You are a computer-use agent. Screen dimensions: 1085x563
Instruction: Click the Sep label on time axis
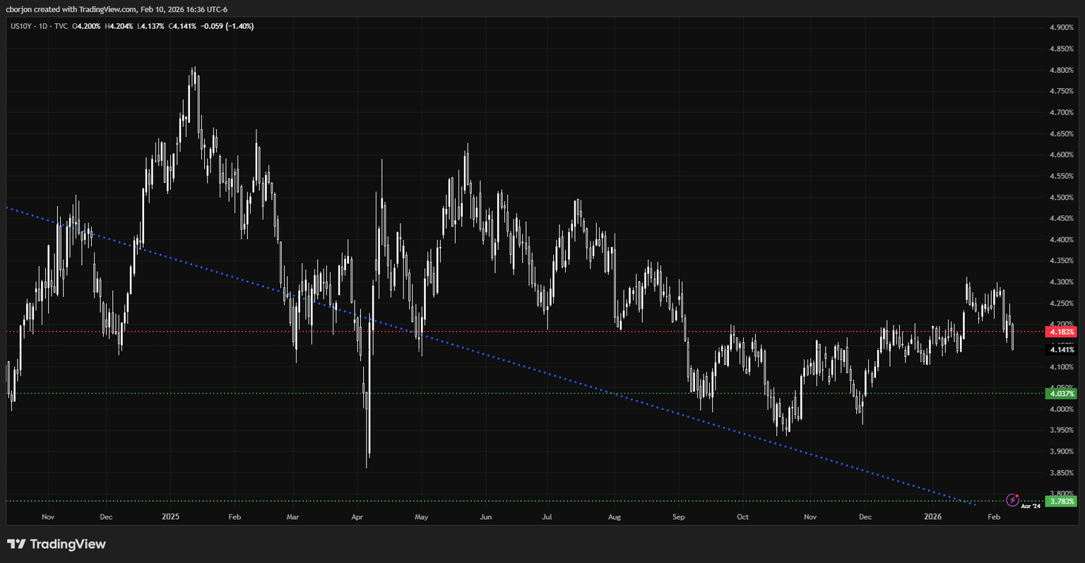[678, 516]
